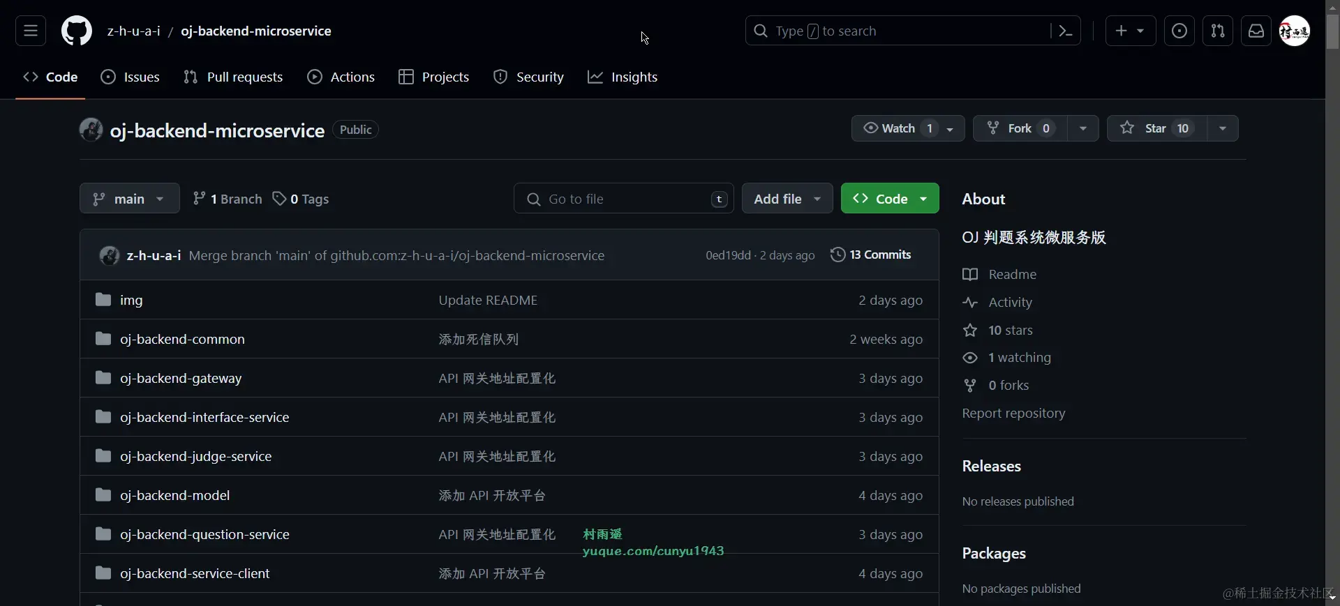Click the Report repository link
Image resolution: width=1340 pixels, height=606 pixels.
[1013, 413]
